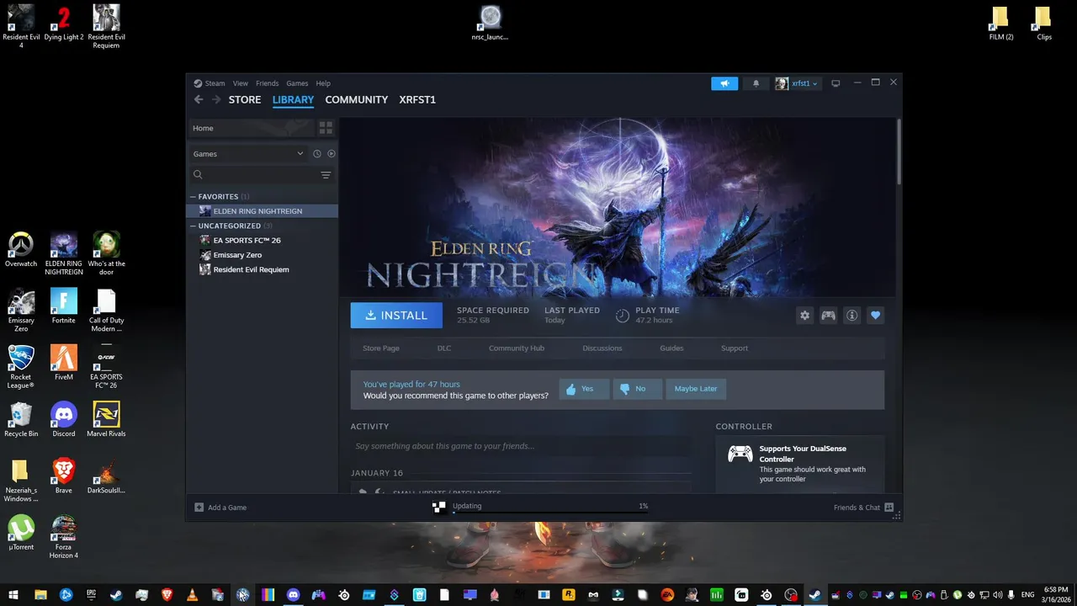Vote No on recommending this game
This screenshot has height=606, width=1077.
637,389
